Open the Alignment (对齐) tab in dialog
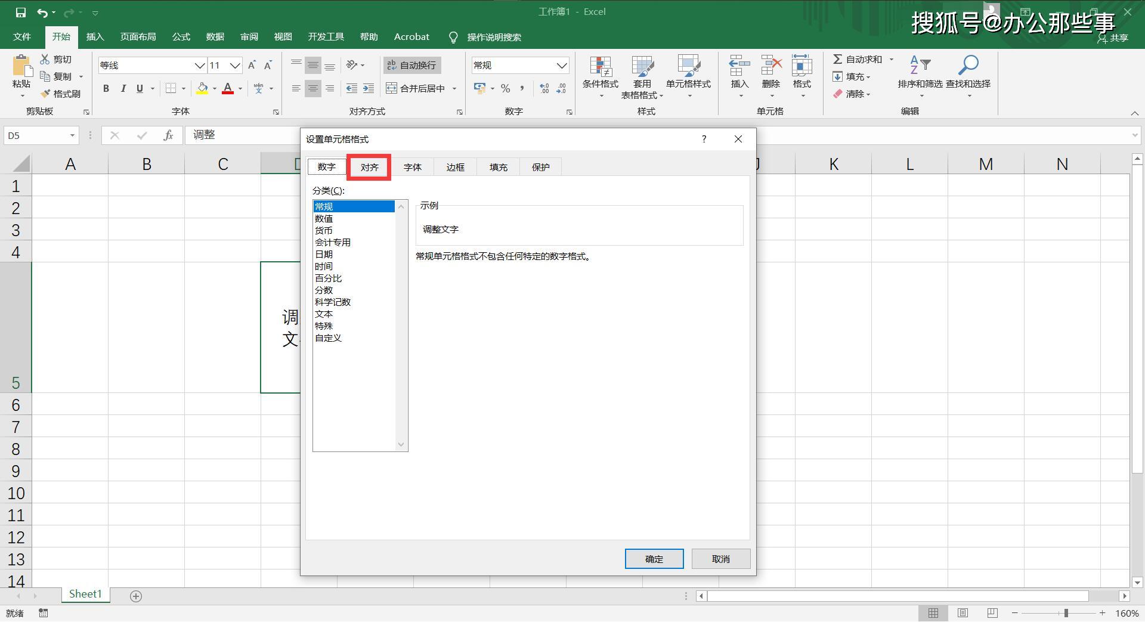 tap(369, 168)
